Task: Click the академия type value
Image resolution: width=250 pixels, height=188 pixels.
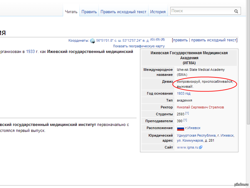Action: [184, 100]
